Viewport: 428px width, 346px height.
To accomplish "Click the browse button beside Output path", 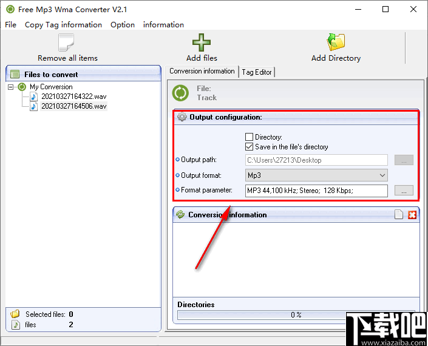I will (404, 160).
